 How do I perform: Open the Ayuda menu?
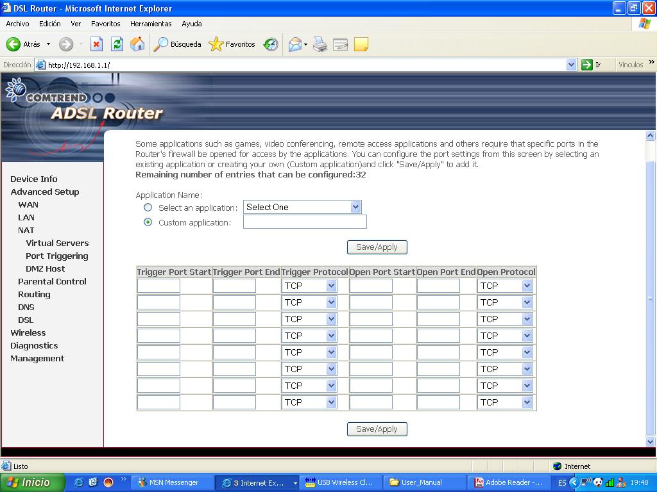click(x=191, y=24)
